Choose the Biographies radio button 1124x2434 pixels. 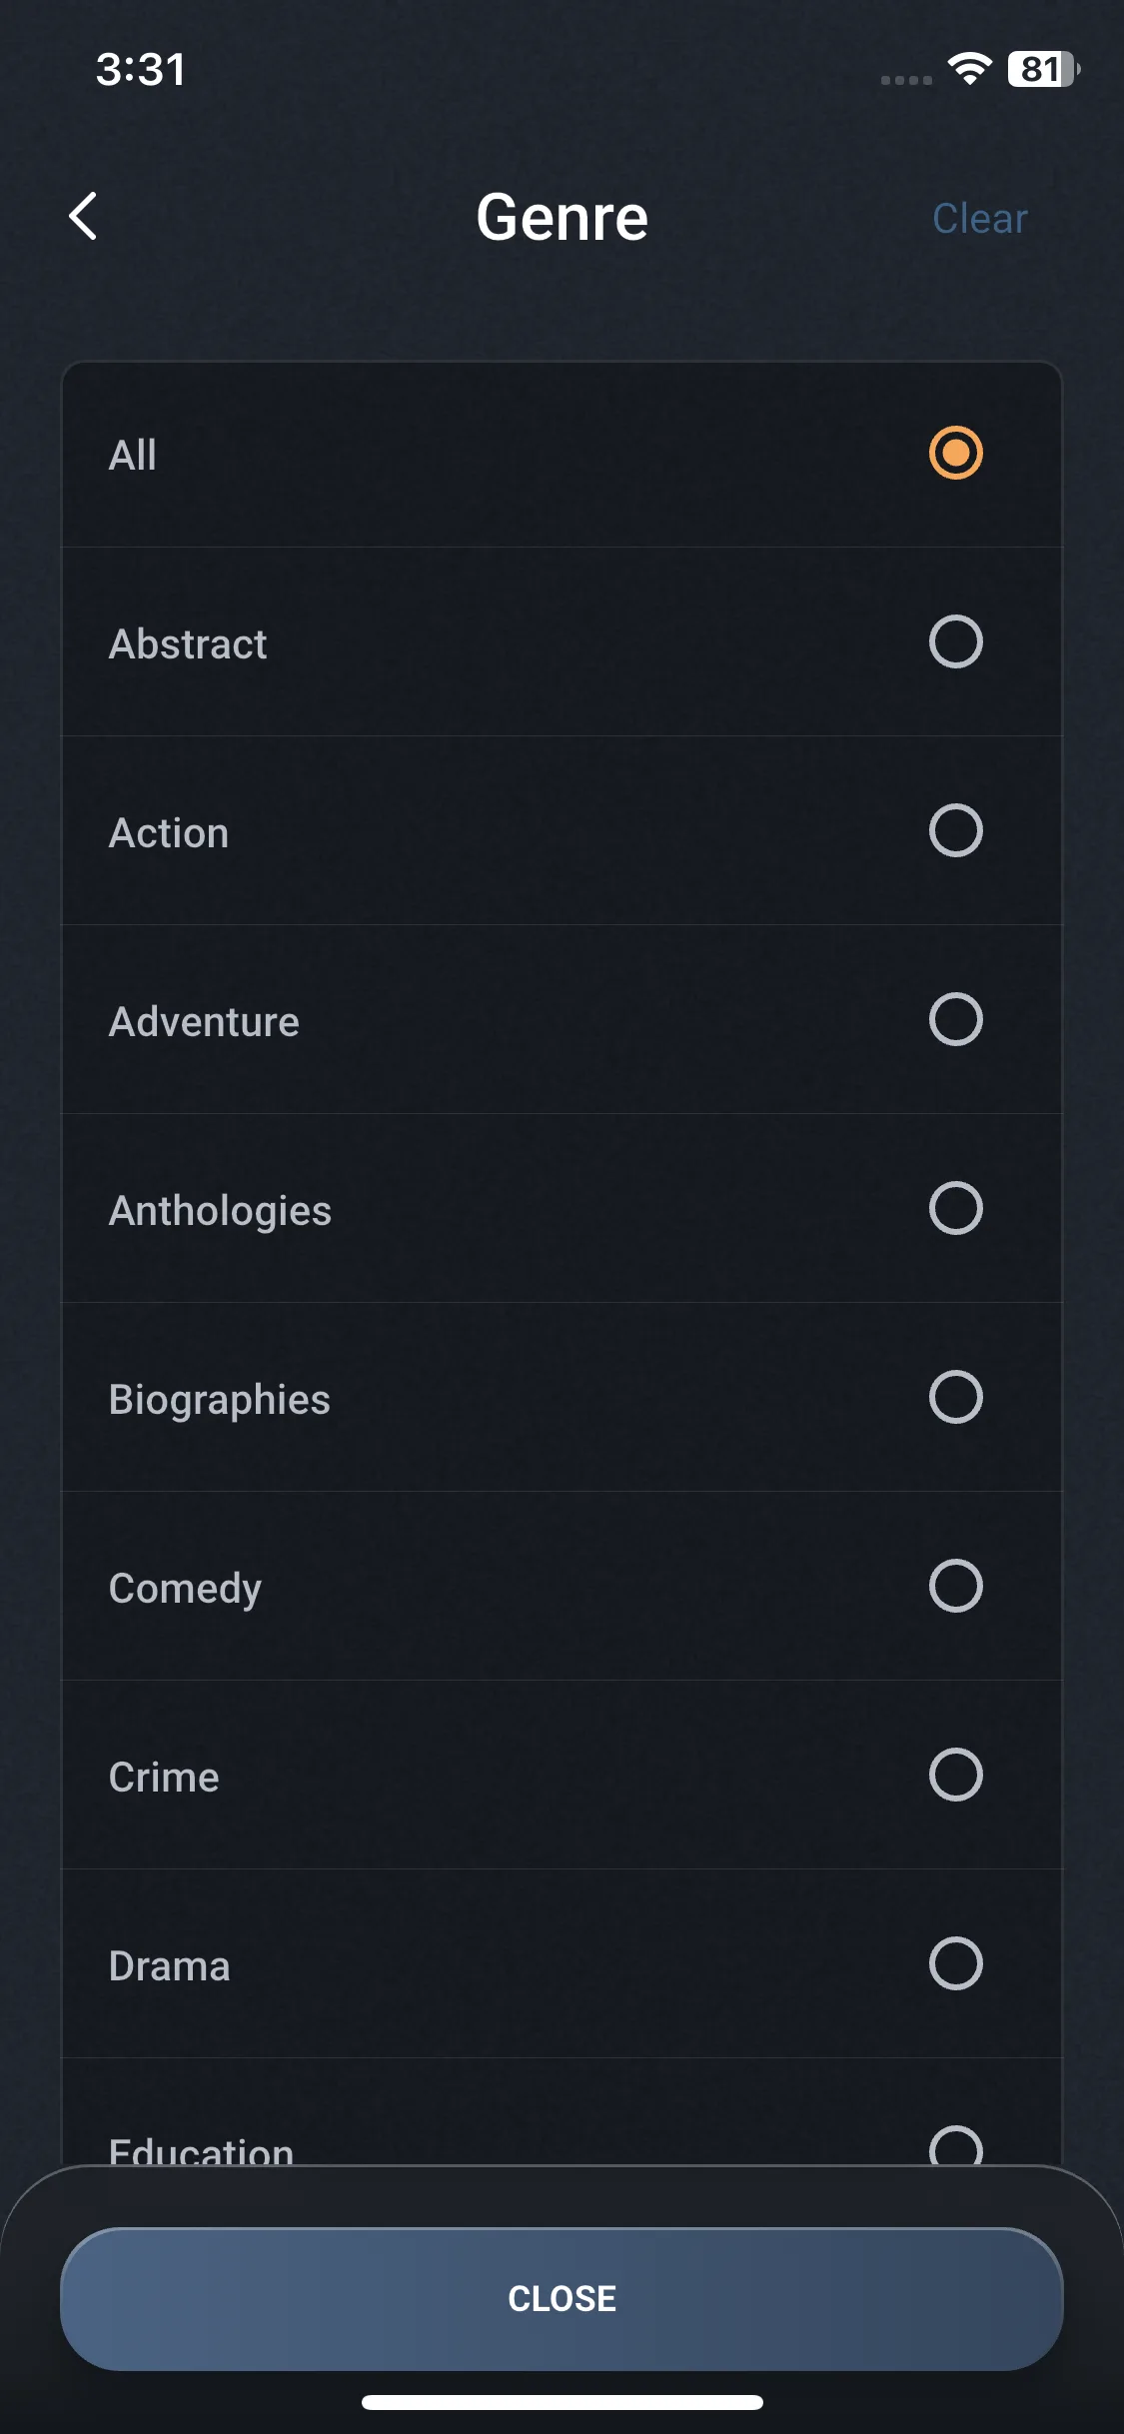point(955,1398)
